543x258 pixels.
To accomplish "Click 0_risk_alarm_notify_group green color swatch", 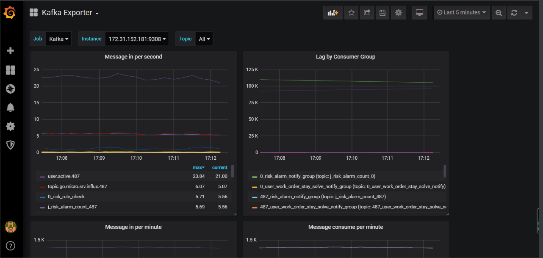I will (255, 177).
